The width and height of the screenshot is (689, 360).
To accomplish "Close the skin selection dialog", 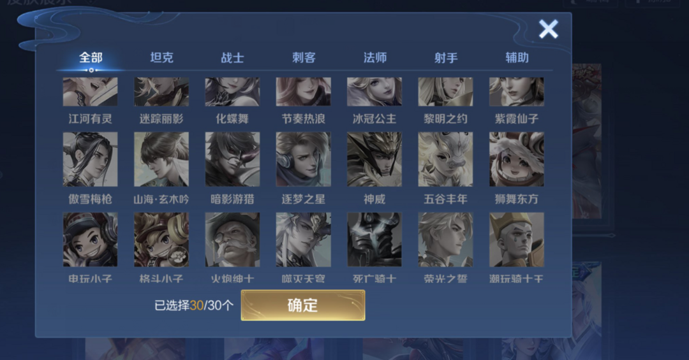I will tap(549, 29).
